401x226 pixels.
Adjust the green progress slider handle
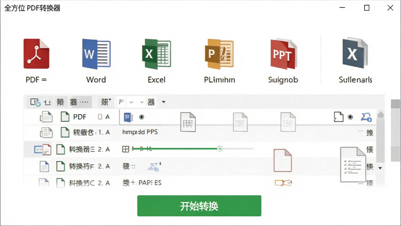(x=220, y=149)
